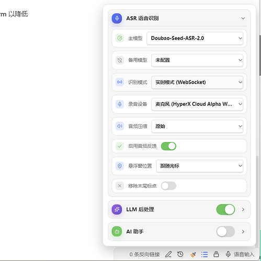Click the 录音设备 label text
The width and height of the screenshot is (261, 261).
pyautogui.click(x=138, y=104)
